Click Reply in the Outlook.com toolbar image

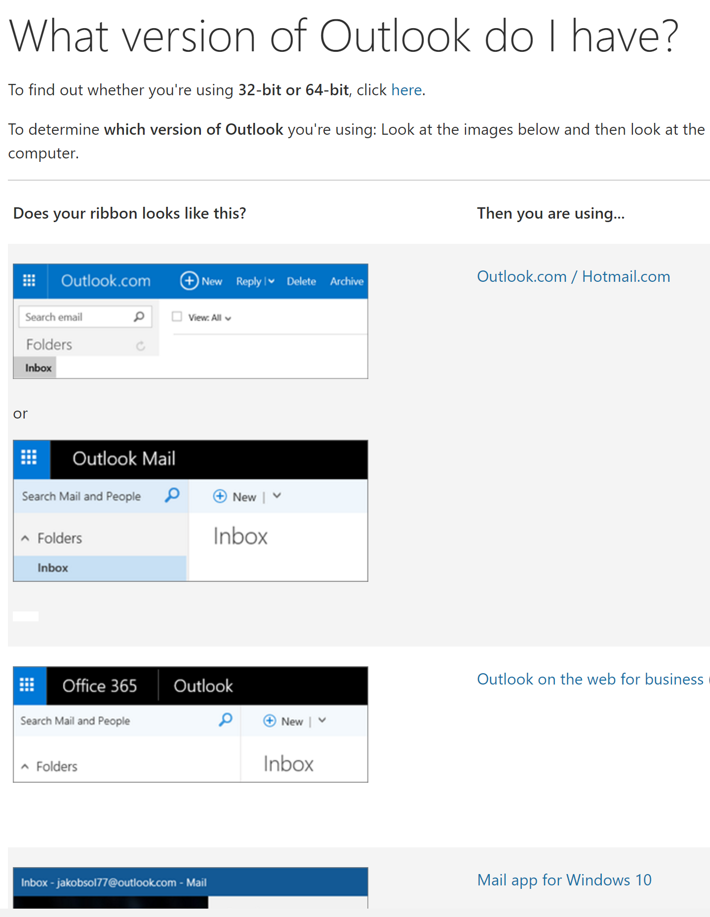click(x=248, y=281)
